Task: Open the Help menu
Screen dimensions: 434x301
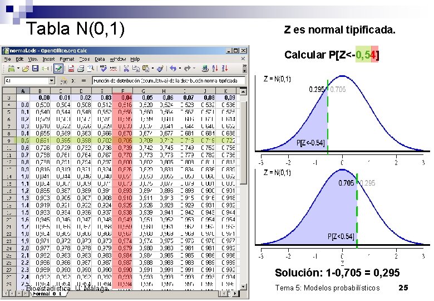Action: click(135, 59)
